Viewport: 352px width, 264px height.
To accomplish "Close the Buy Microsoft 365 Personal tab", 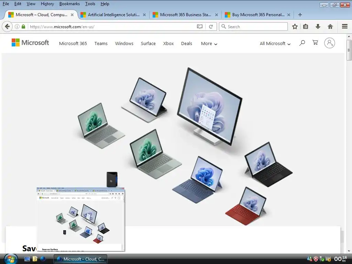I will coord(289,15).
